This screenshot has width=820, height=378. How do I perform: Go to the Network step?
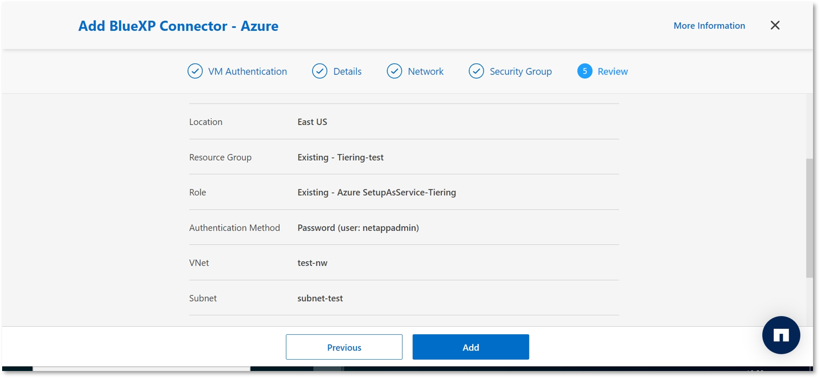(425, 71)
